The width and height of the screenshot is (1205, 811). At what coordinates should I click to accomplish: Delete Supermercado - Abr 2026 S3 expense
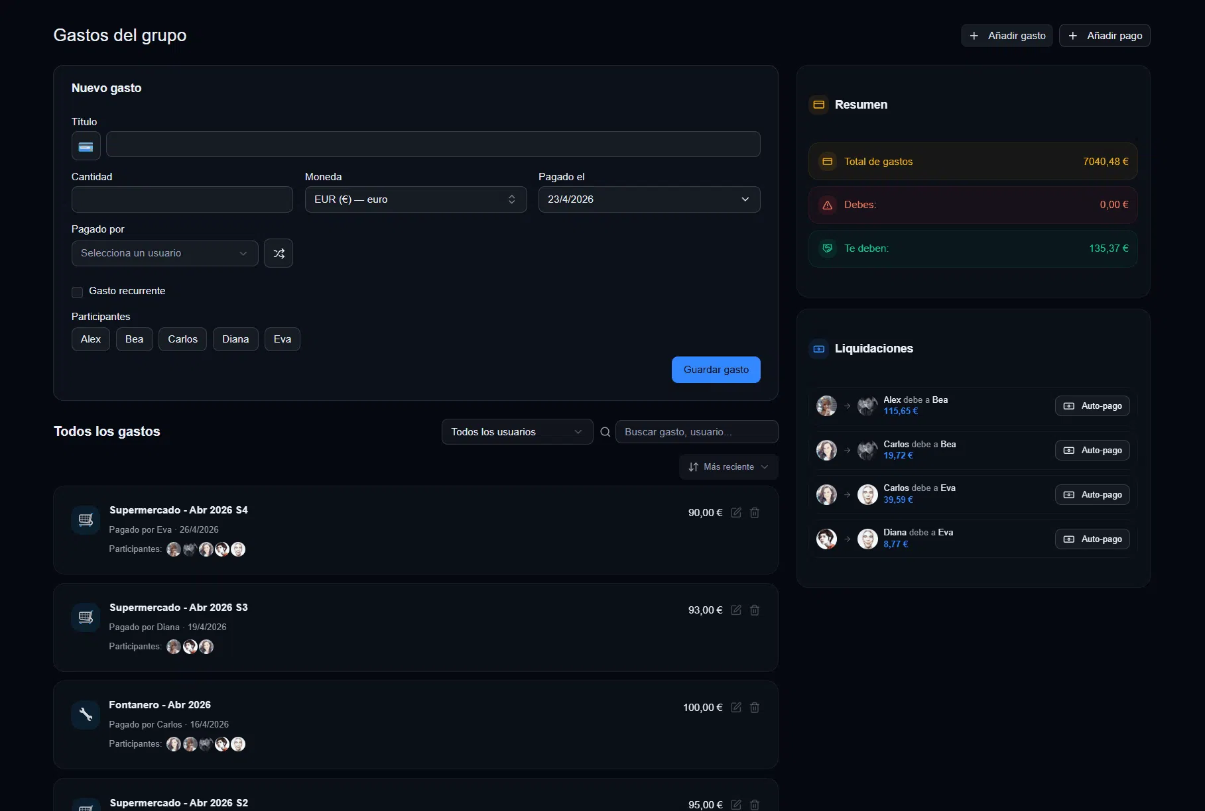pyautogui.click(x=755, y=610)
